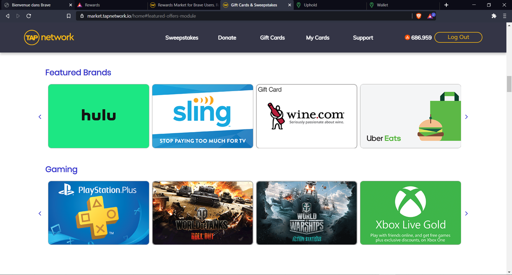The image size is (512, 275).
Task: Click the Log Out button
Action: 458,37
